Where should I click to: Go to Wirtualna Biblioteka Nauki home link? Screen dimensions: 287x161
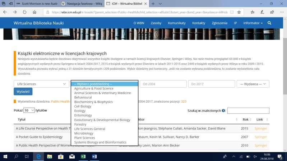pos(39,23)
